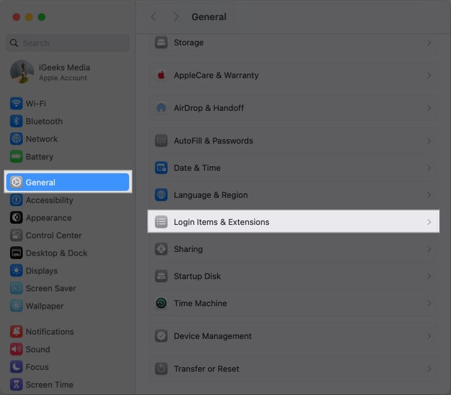This screenshot has width=451, height=395.
Task: Click the Startup Disk icon
Action: coord(161,276)
